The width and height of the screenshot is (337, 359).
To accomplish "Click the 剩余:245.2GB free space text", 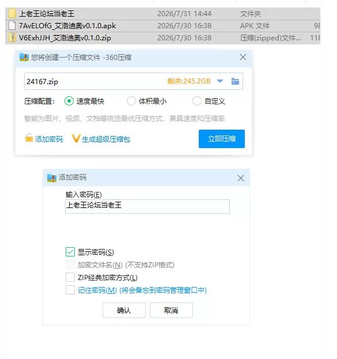I will [188, 81].
